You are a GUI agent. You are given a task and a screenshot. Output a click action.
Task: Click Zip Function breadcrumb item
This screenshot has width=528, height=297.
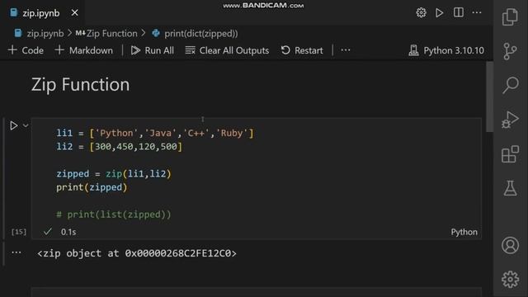(106, 33)
